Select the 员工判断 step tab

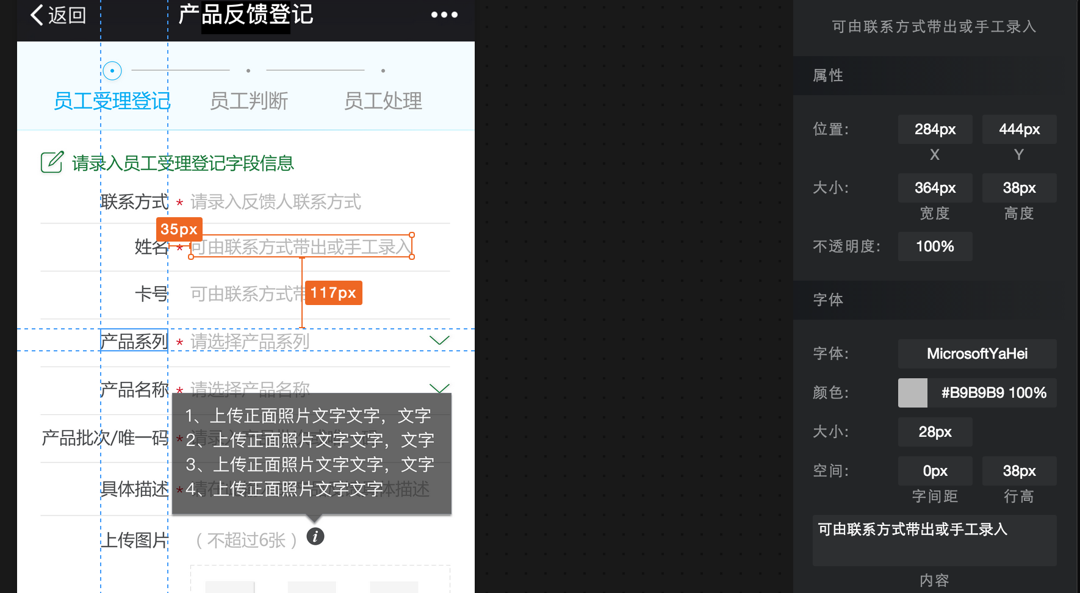[x=249, y=101]
